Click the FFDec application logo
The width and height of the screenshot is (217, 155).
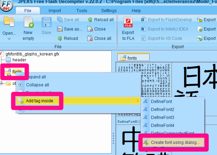[7, 6]
